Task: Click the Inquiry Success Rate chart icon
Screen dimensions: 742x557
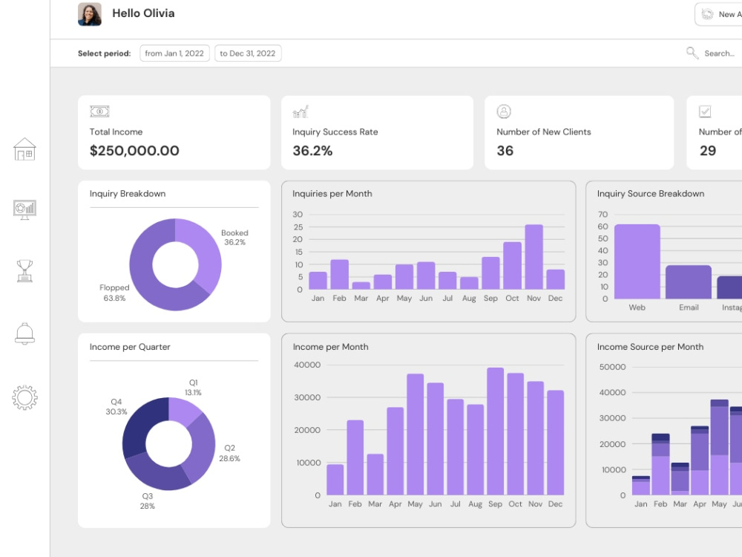Action: (301, 112)
